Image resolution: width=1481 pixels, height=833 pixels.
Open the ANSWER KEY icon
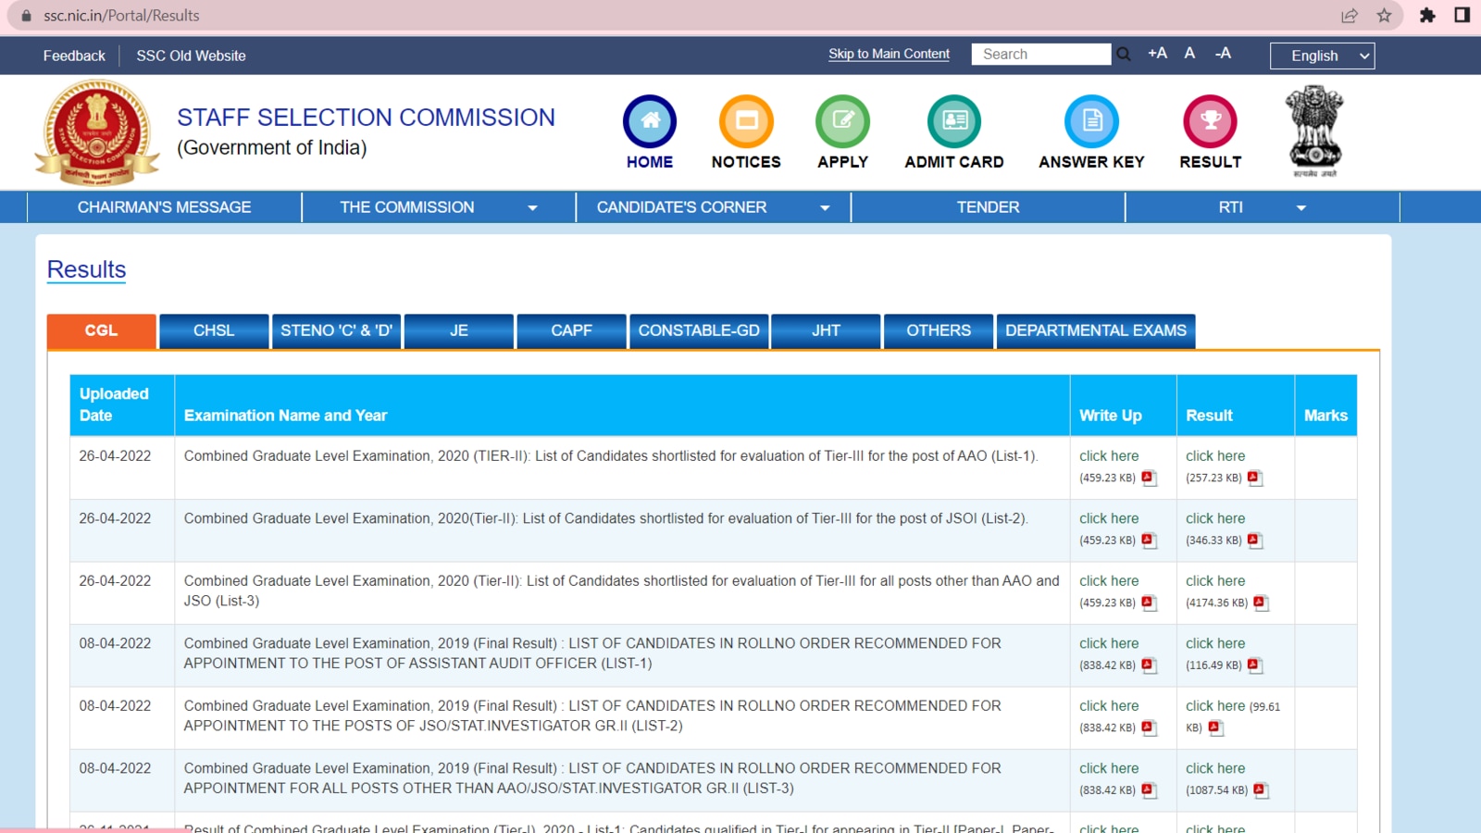(1091, 121)
